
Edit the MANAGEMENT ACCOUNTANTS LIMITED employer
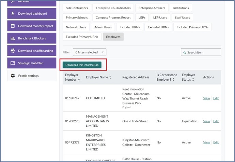point(216,121)
